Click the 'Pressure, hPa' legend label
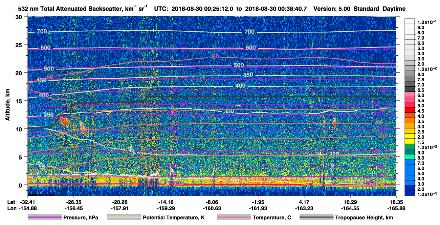The height and width of the screenshot is (225, 440). 81,218
